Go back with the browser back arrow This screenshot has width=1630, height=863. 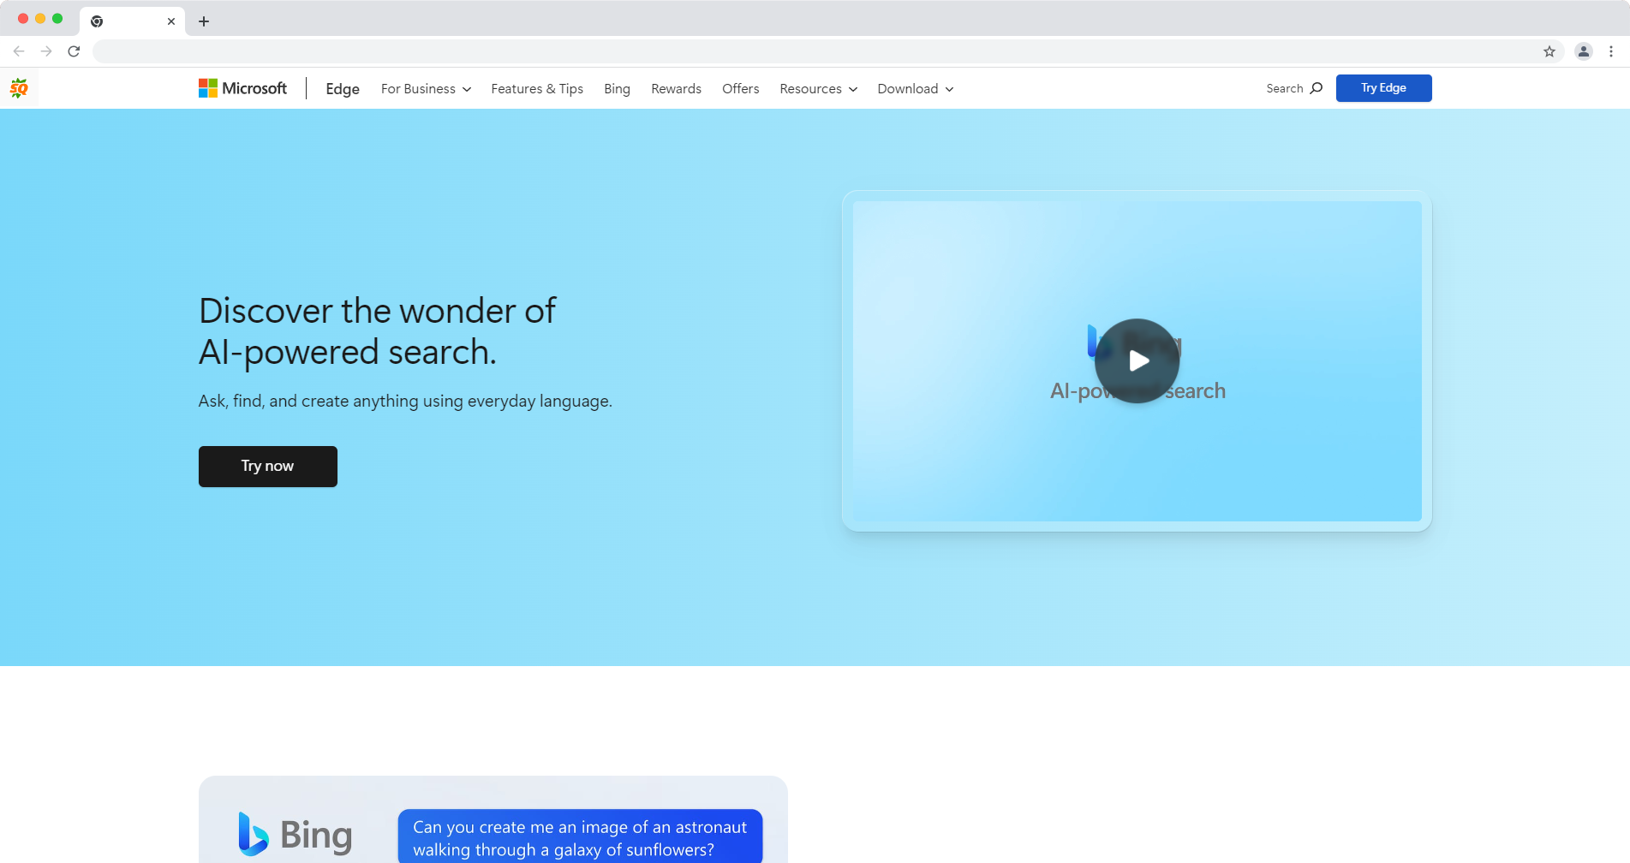tap(19, 51)
